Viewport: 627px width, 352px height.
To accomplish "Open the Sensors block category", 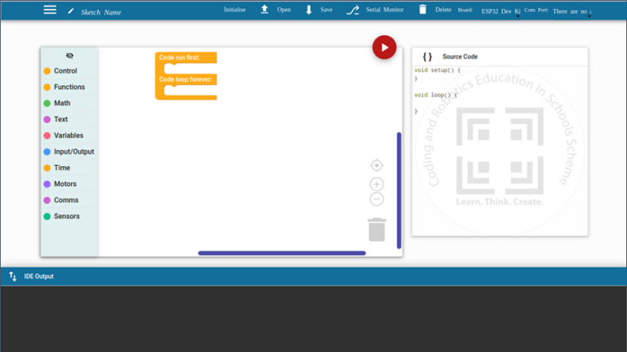I will (x=69, y=216).
